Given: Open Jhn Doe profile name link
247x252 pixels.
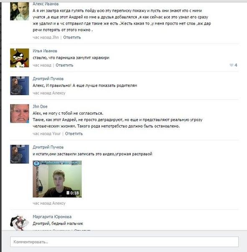Looking at the screenshot, I should 40,106.
